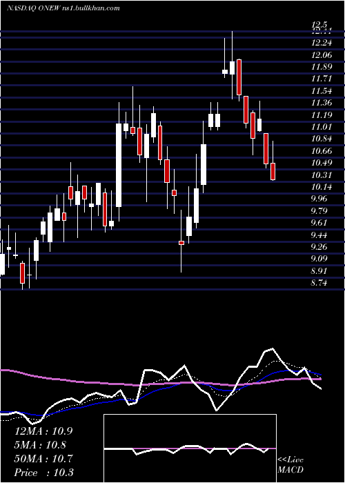Select the 12.5 price axis label
Viewport: 345px width, 483px height.
point(319,24)
